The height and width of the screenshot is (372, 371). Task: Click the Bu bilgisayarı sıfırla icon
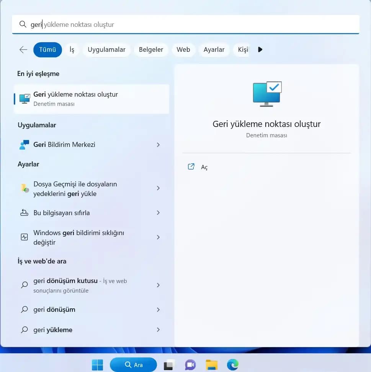coord(24,213)
